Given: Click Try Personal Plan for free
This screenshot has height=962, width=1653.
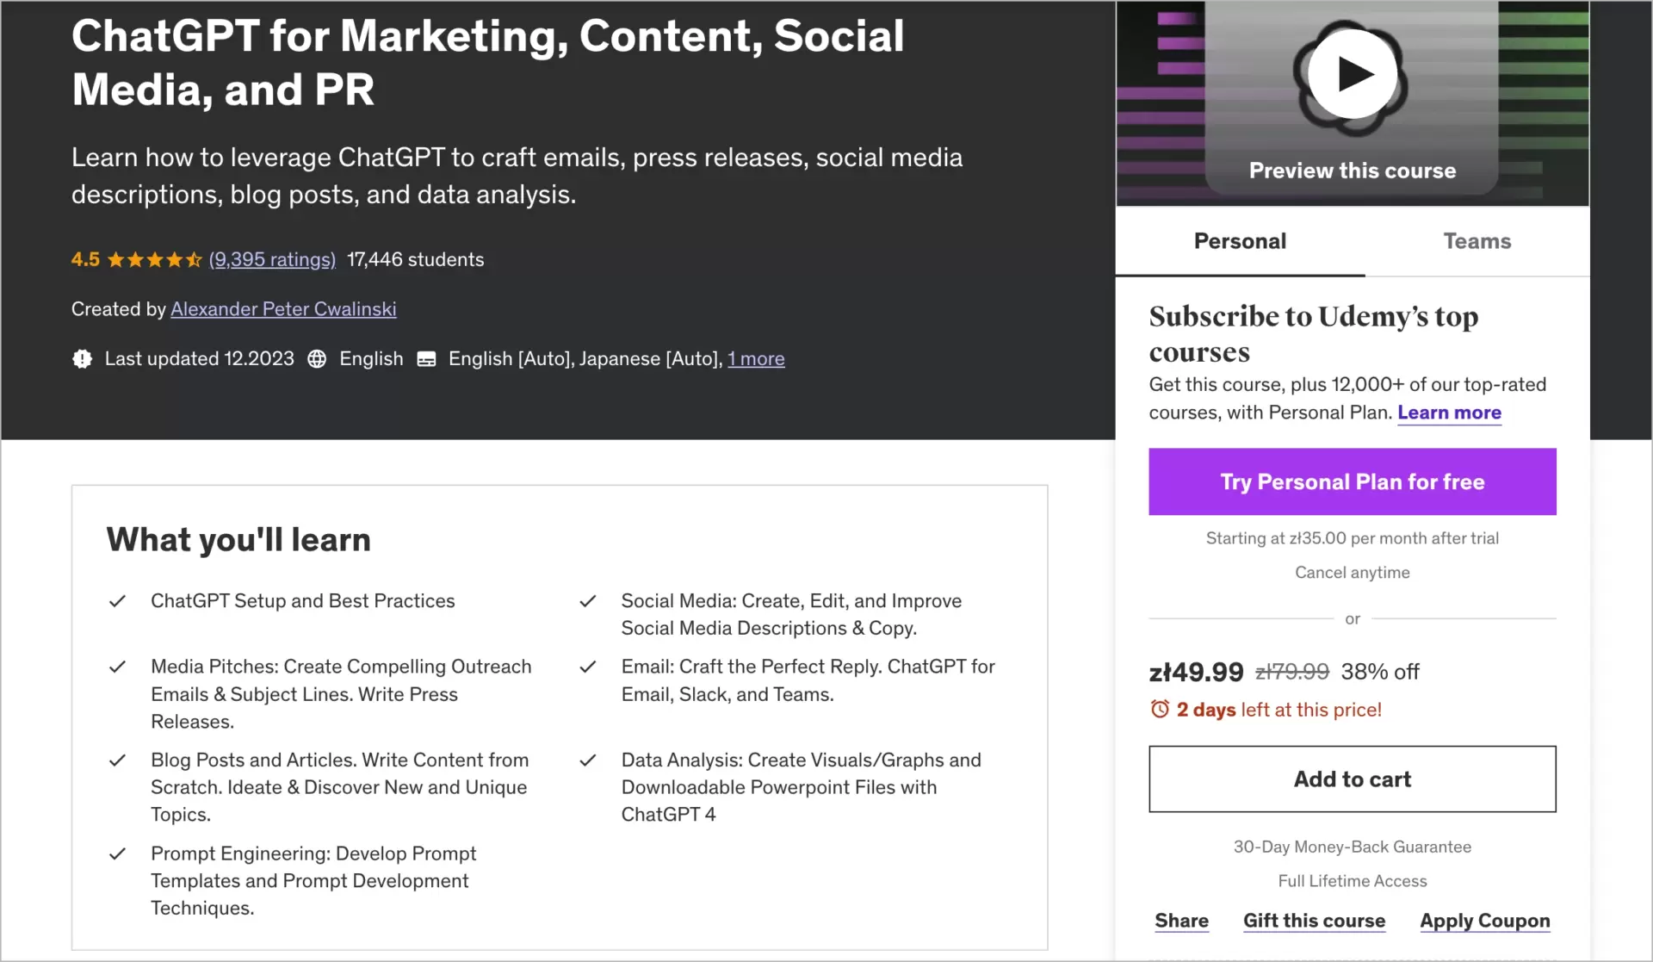Looking at the screenshot, I should [x=1352, y=481].
